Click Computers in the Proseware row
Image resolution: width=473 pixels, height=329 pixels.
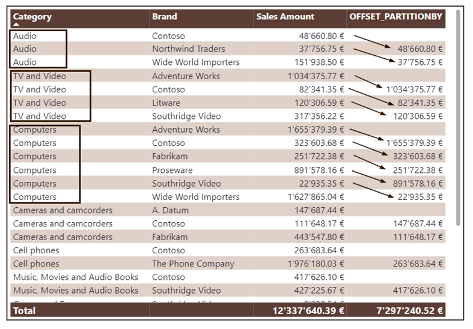coord(35,171)
